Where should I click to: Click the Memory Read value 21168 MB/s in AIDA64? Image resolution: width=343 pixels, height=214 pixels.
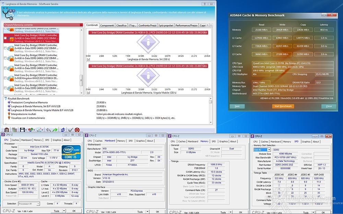(261, 30)
